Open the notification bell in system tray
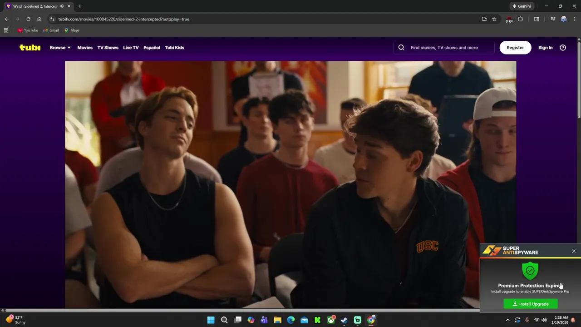581x327 pixels. [x=573, y=320]
